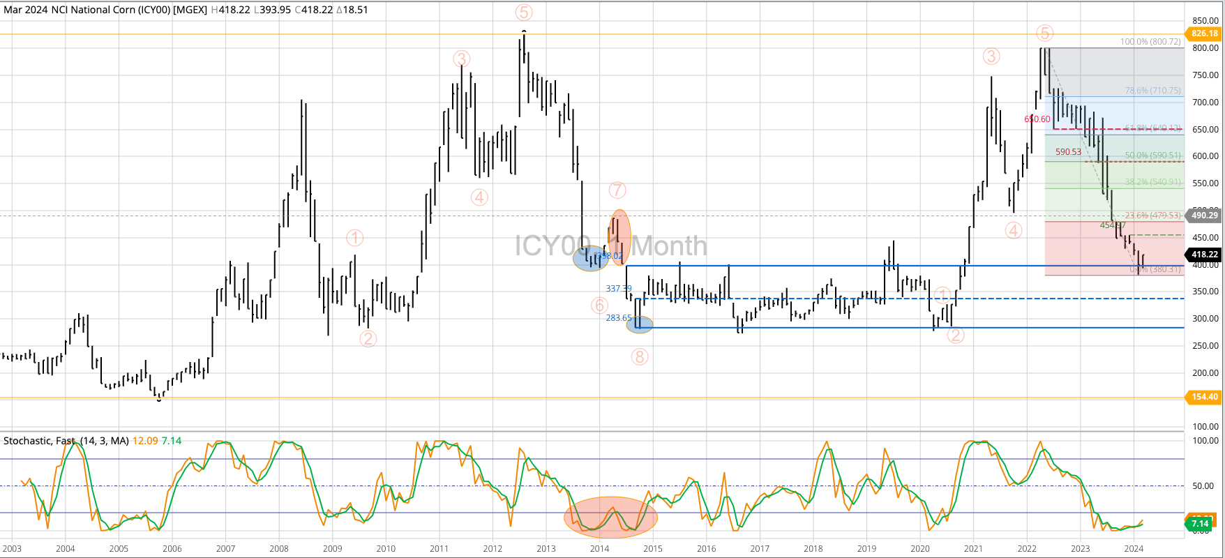This screenshot has width=1225, height=558.
Task: Click circled 5 marker at the 2022 high
Action: pyautogui.click(x=1044, y=33)
